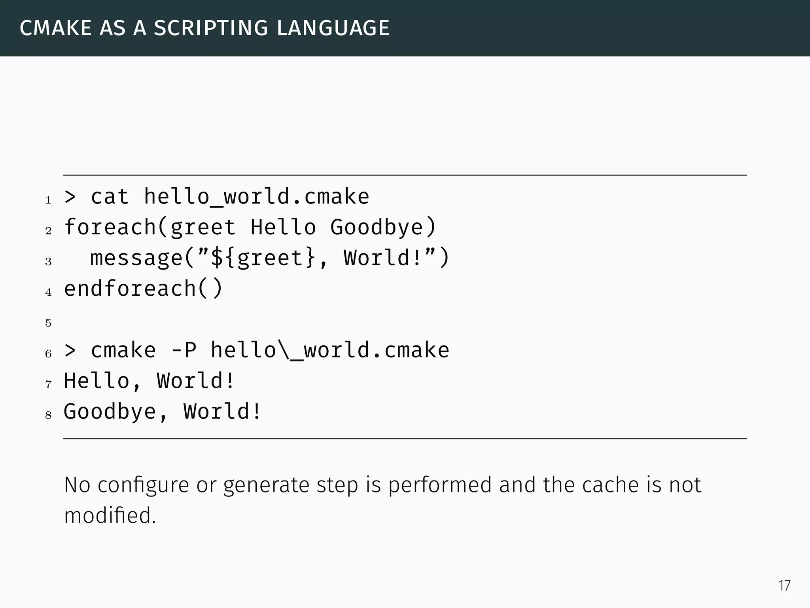The width and height of the screenshot is (810, 608).
Task: Click the empty line number 5
Action: coord(48,323)
